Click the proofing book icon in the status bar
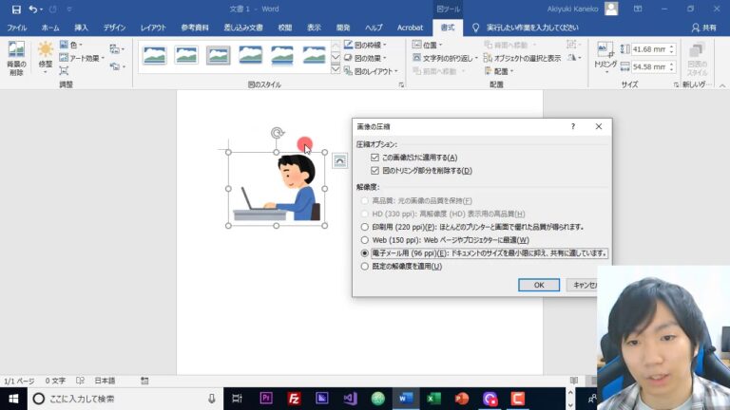This screenshot has height=410, width=730. (80, 381)
